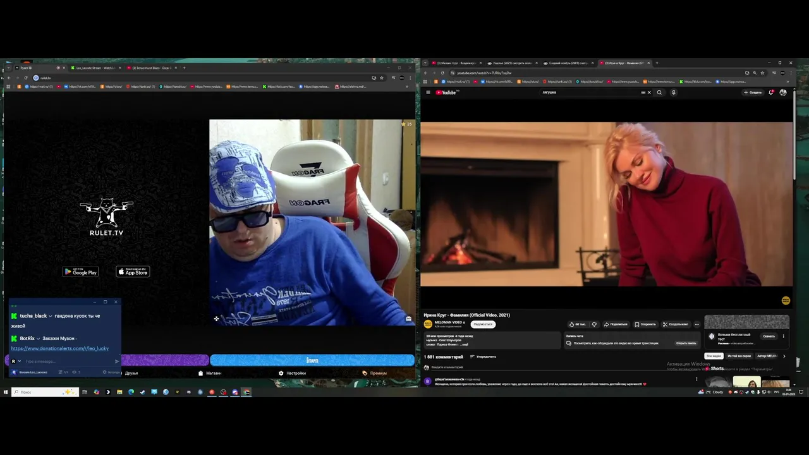This screenshot has height=455, width=809.
Task: Reload the YouTube page
Action: (x=442, y=73)
